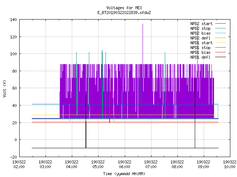The height and width of the screenshot is (177, 237).
Task: Click the black NPD1 defl spike near 04:30
Action: (86, 121)
